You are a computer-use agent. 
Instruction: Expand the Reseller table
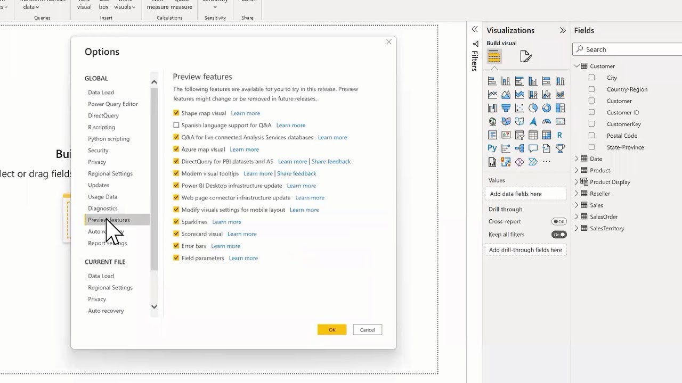577,194
